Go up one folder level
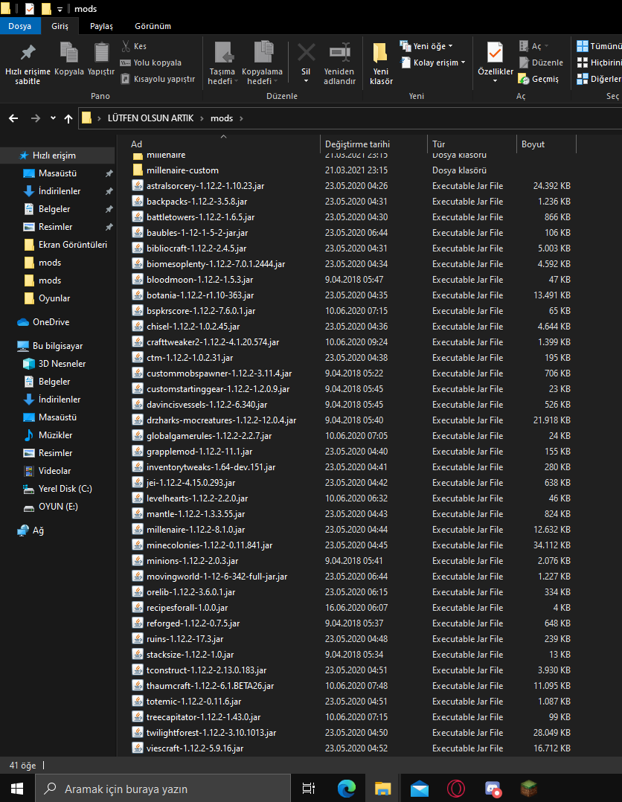 68,118
